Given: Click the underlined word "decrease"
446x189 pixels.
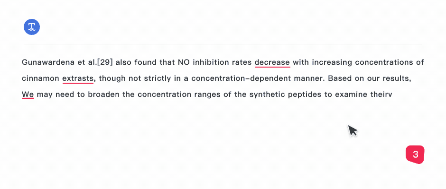Looking at the screenshot, I should point(272,62).
